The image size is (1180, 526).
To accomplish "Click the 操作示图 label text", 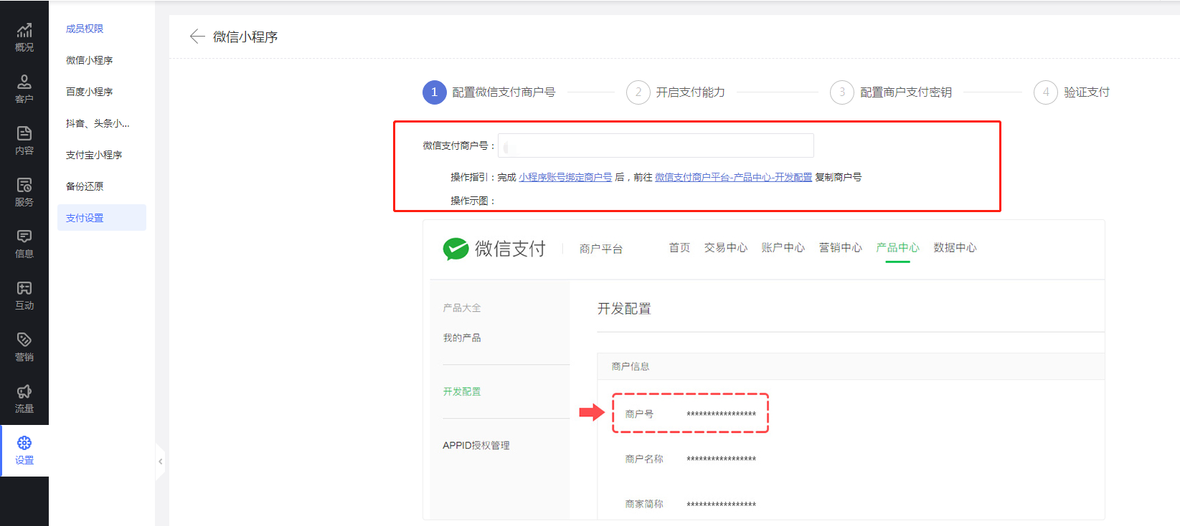I will (473, 201).
